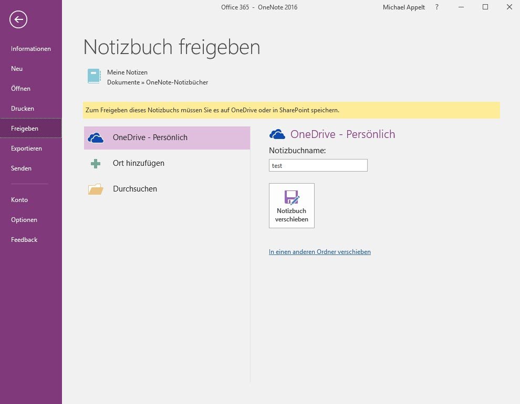Click the green plus icon for Ort hinzufügen
Image resolution: width=520 pixels, height=404 pixels.
pyautogui.click(x=96, y=164)
